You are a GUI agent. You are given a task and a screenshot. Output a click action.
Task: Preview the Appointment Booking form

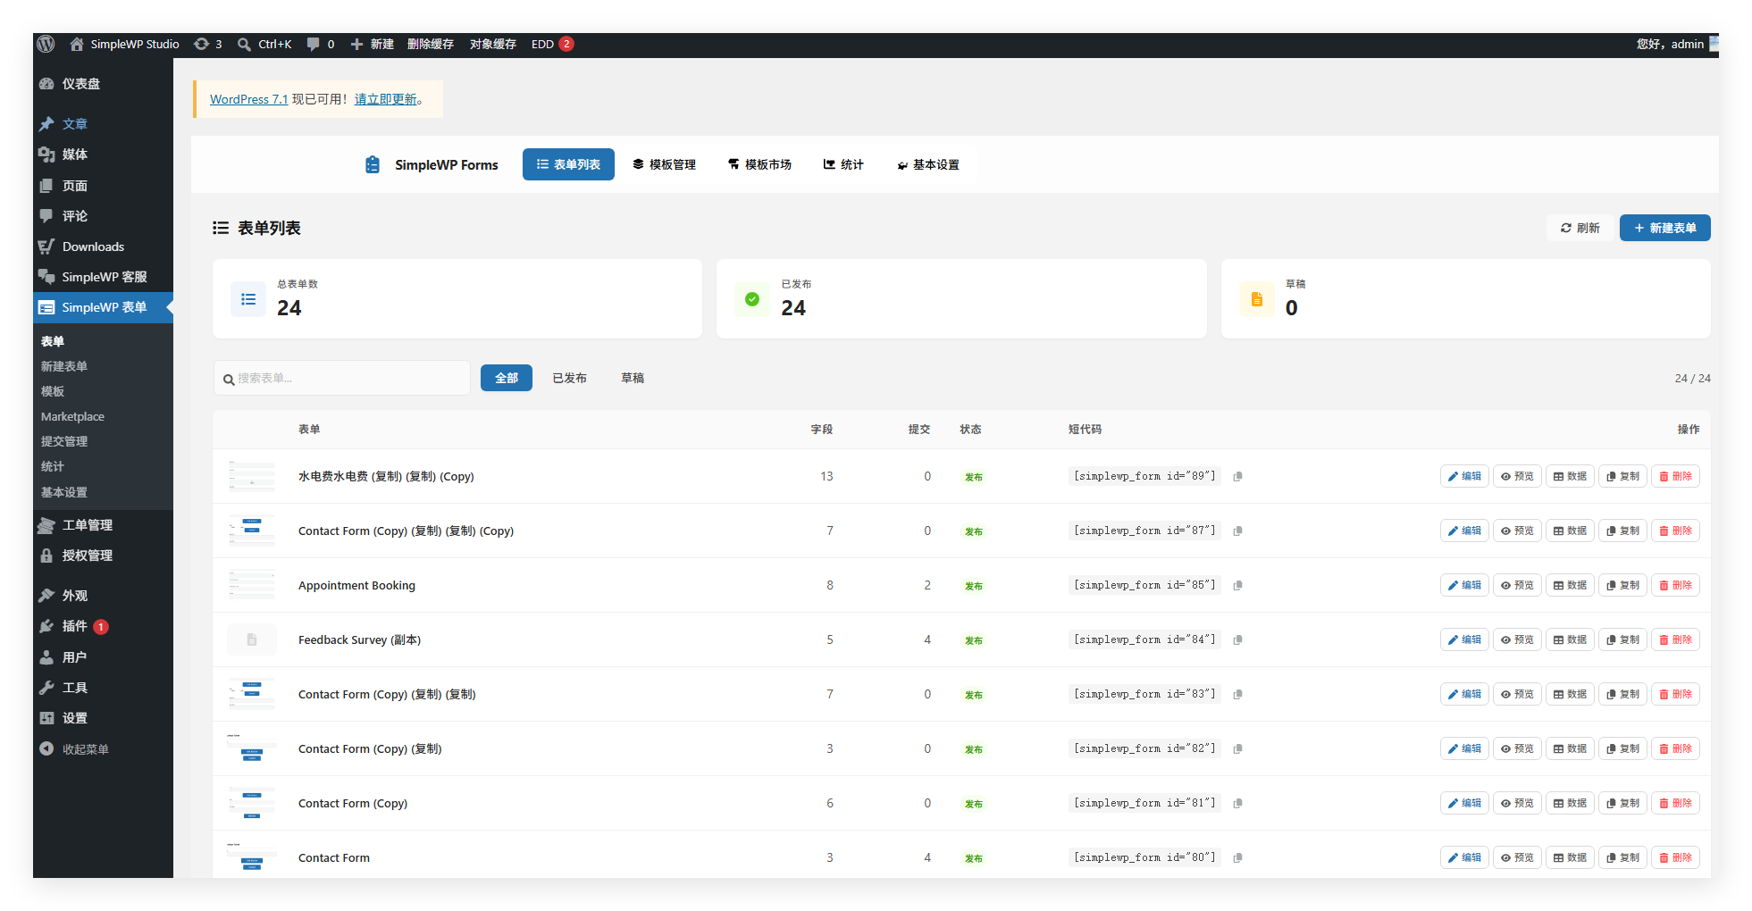point(1517,586)
